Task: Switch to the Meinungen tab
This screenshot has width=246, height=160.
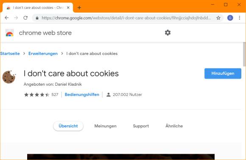Action: coord(105,126)
